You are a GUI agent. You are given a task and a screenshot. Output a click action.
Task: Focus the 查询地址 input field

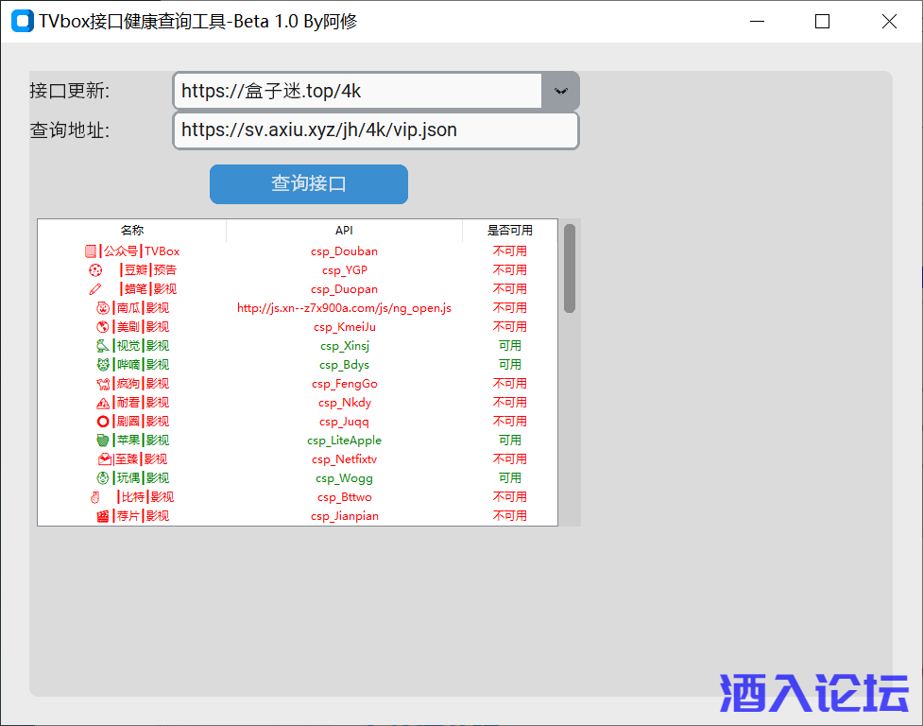click(x=375, y=130)
